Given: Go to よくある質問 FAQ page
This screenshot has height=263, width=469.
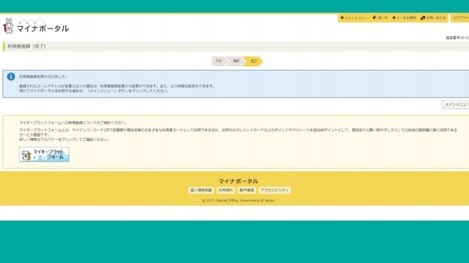Looking at the screenshot, I should [x=404, y=18].
